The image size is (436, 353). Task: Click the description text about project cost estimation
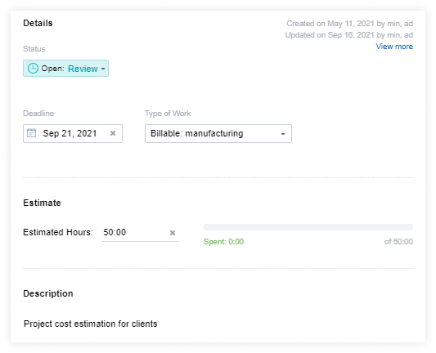[x=90, y=324]
